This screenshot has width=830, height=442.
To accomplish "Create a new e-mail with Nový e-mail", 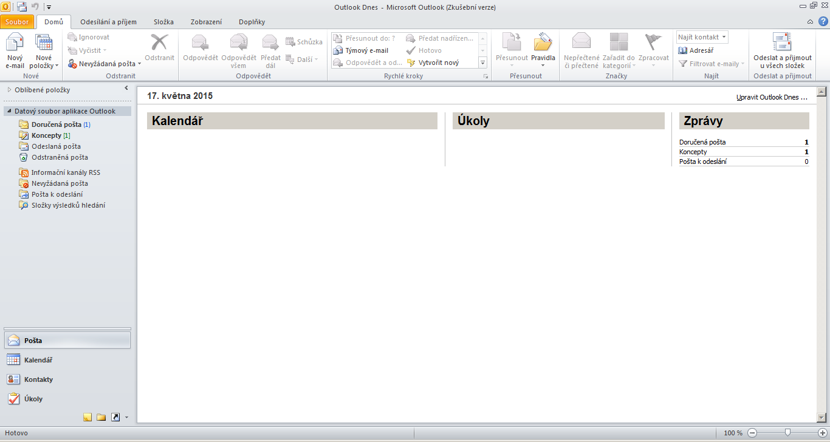I will tap(15, 51).
